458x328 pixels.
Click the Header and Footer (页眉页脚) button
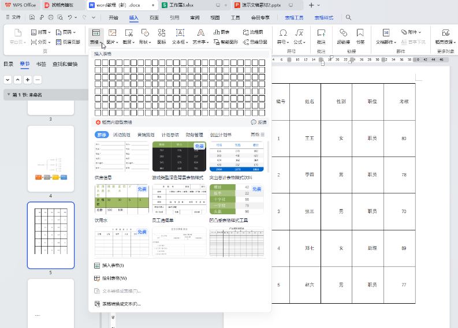tap(68, 42)
